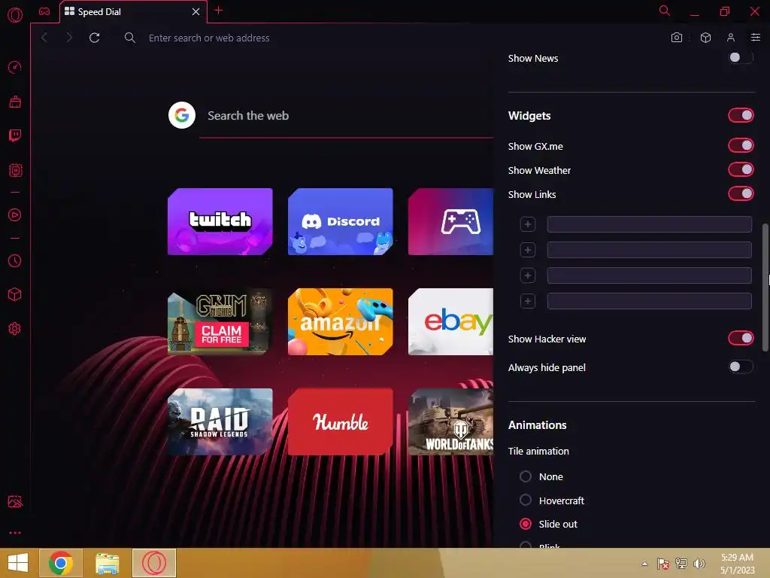Open sidebar three-dots setup menu
This screenshot has height=578, width=770.
tap(15, 533)
